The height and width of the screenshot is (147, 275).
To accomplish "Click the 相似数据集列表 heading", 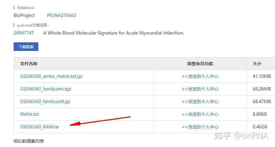I will (x=29, y=141).
